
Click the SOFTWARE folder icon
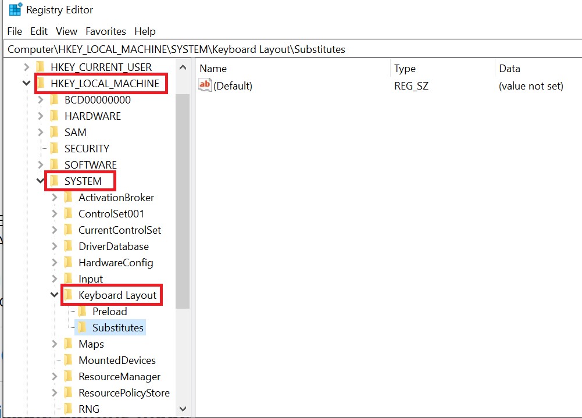(54, 164)
